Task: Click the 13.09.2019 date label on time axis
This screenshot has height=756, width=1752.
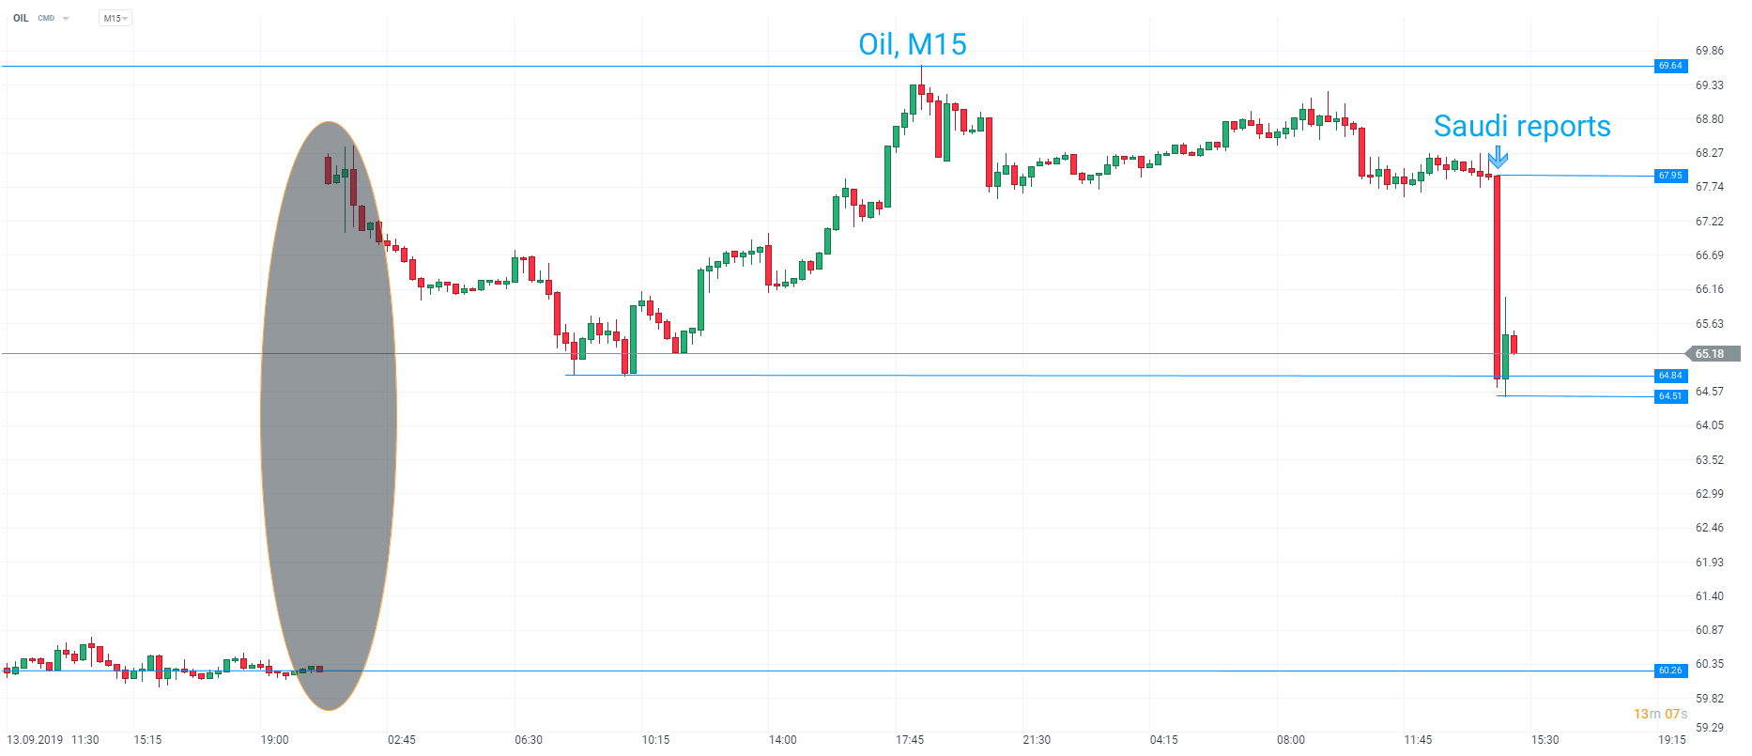Action: [35, 740]
